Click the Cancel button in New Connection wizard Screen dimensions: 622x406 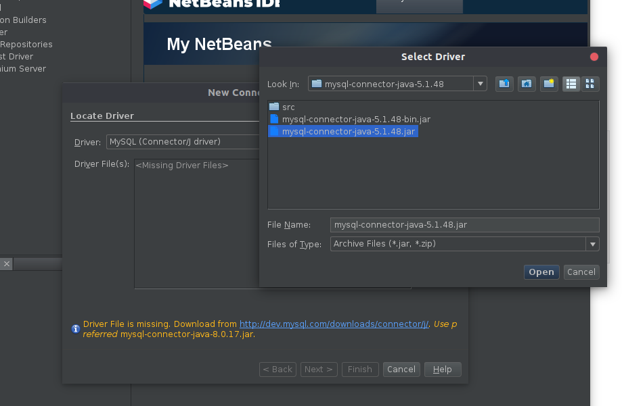coord(401,369)
